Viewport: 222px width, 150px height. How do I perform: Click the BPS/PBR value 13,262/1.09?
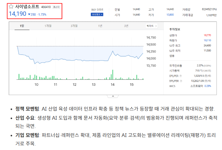[197, 81]
